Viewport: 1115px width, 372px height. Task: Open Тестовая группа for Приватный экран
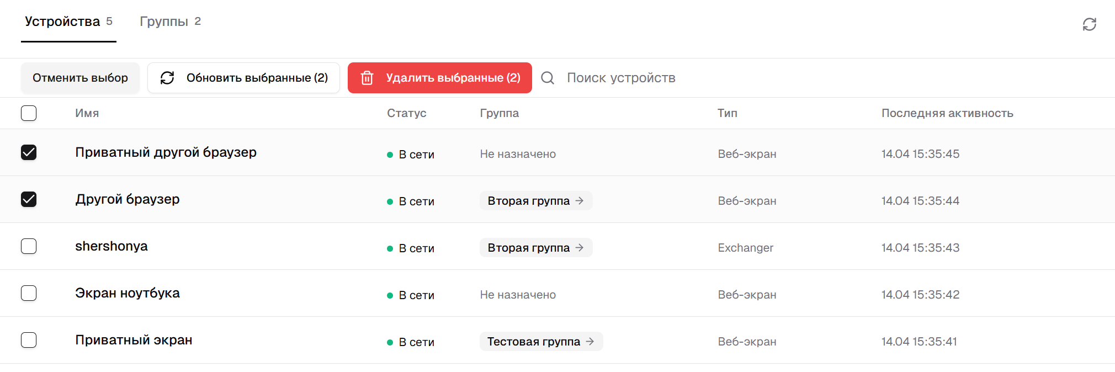(x=541, y=342)
